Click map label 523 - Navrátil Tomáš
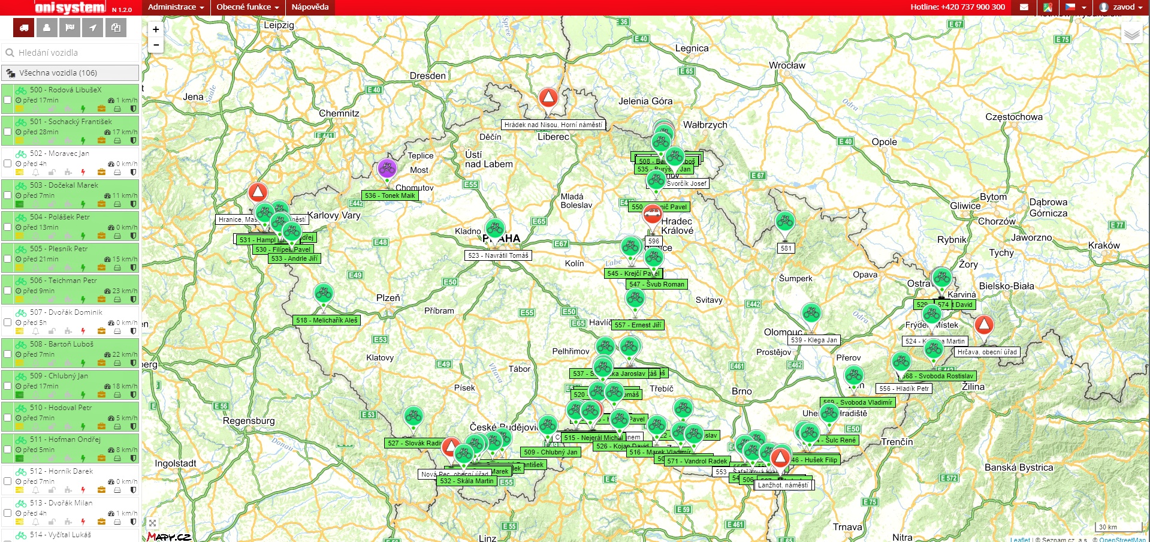 498,255
